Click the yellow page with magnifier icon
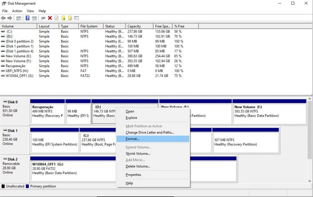313x197 pixels. tap(70, 18)
